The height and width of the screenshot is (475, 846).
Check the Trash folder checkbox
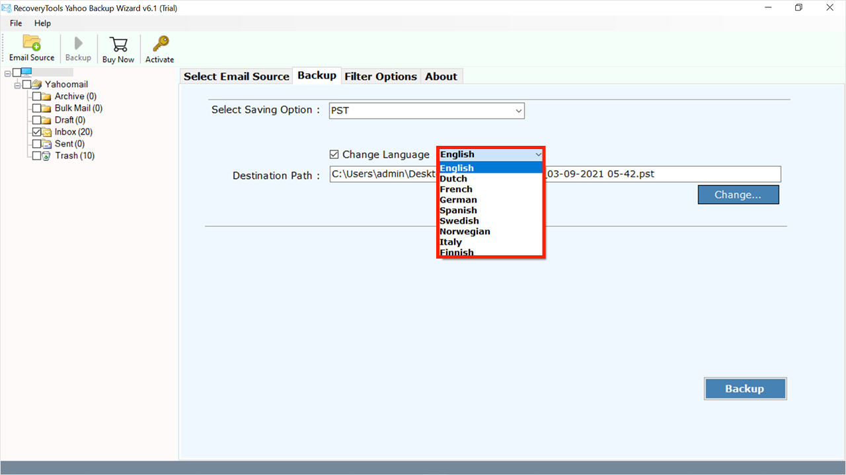[36, 156]
